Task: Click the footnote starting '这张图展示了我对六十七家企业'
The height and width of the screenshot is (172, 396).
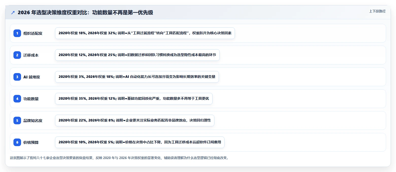Action: coord(120,158)
